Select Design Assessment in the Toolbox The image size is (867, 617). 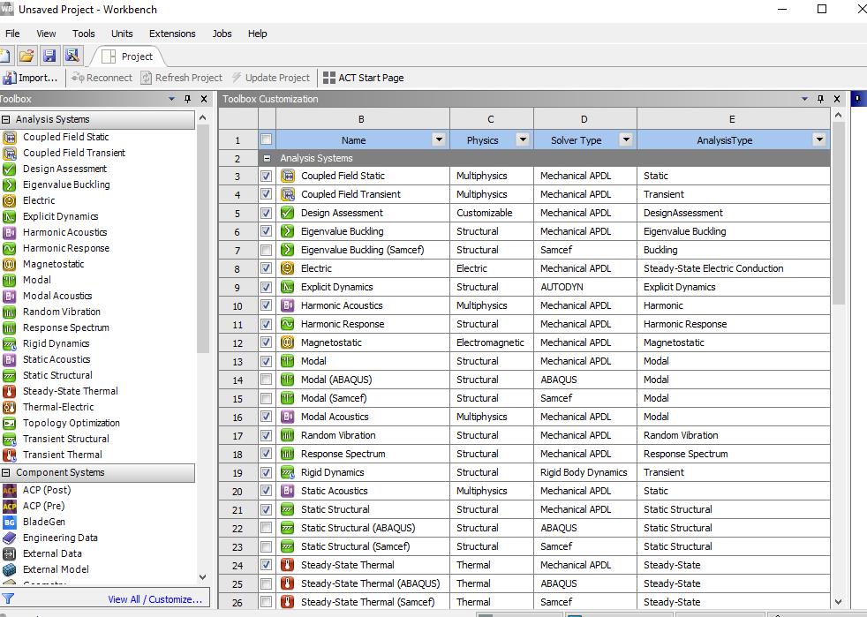[64, 169]
